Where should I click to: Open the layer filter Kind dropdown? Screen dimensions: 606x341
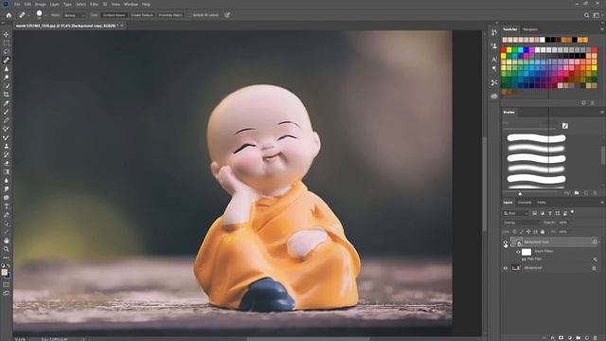(x=516, y=213)
